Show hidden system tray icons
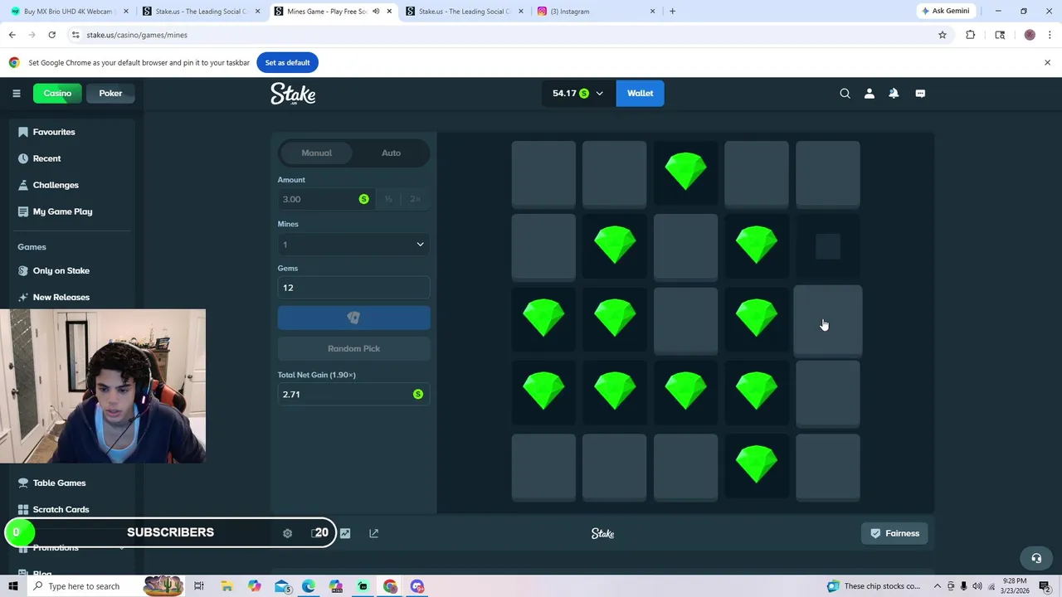Viewport: 1062px width, 597px height. pyautogui.click(x=938, y=586)
